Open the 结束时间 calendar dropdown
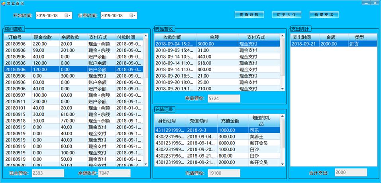Viewport: 381px width, 183px height. point(134,16)
